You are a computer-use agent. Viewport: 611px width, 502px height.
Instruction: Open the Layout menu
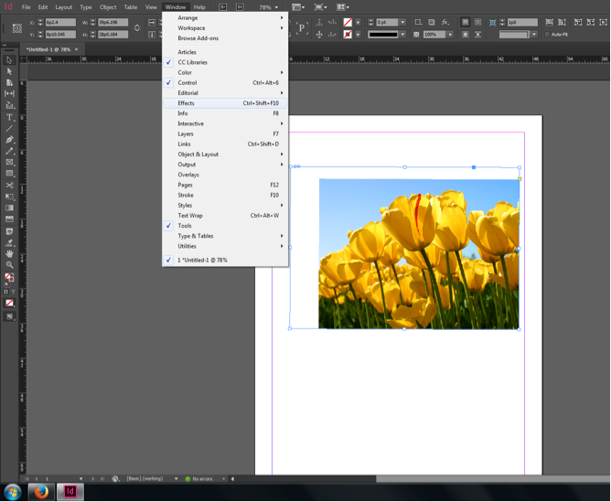pos(63,7)
